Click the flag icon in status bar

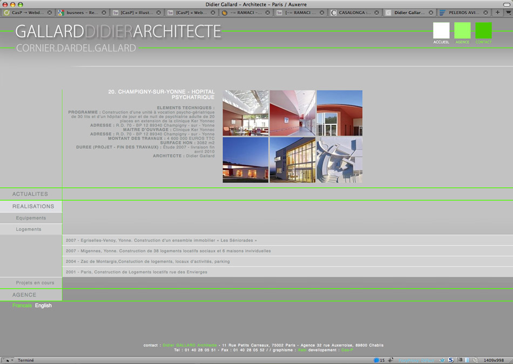coord(460,360)
